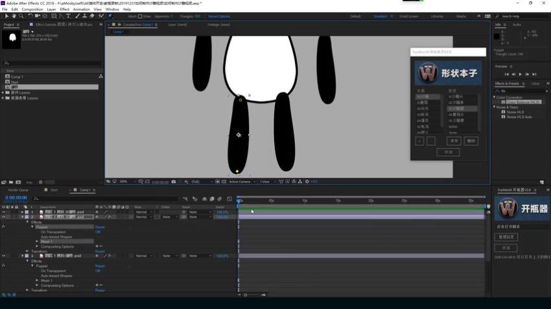
Task: Select the Zoom tool magnifier
Action: tap(21, 16)
